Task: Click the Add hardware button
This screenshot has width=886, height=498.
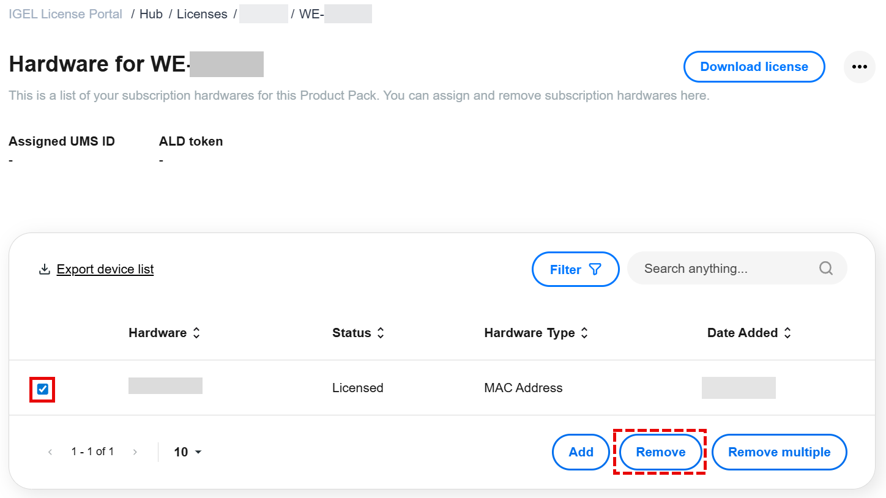Action: [581, 452]
